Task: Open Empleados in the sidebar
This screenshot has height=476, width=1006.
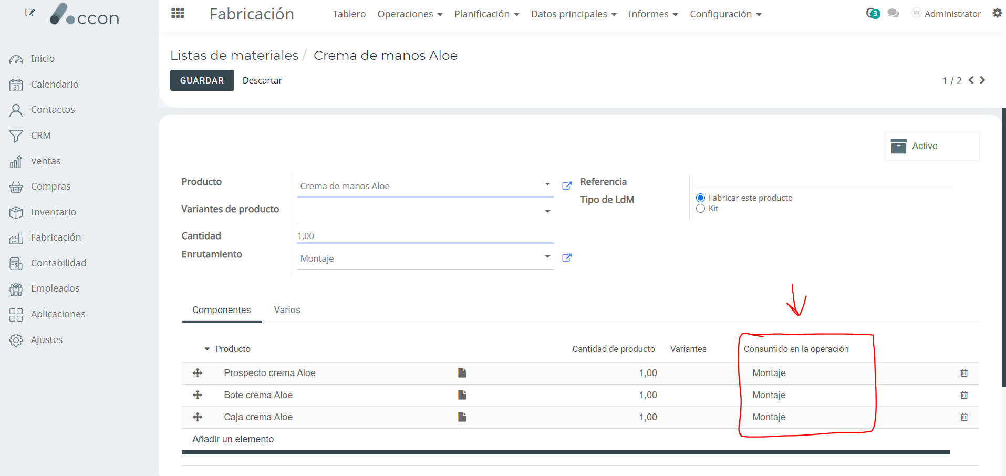Action: click(55, 288)
